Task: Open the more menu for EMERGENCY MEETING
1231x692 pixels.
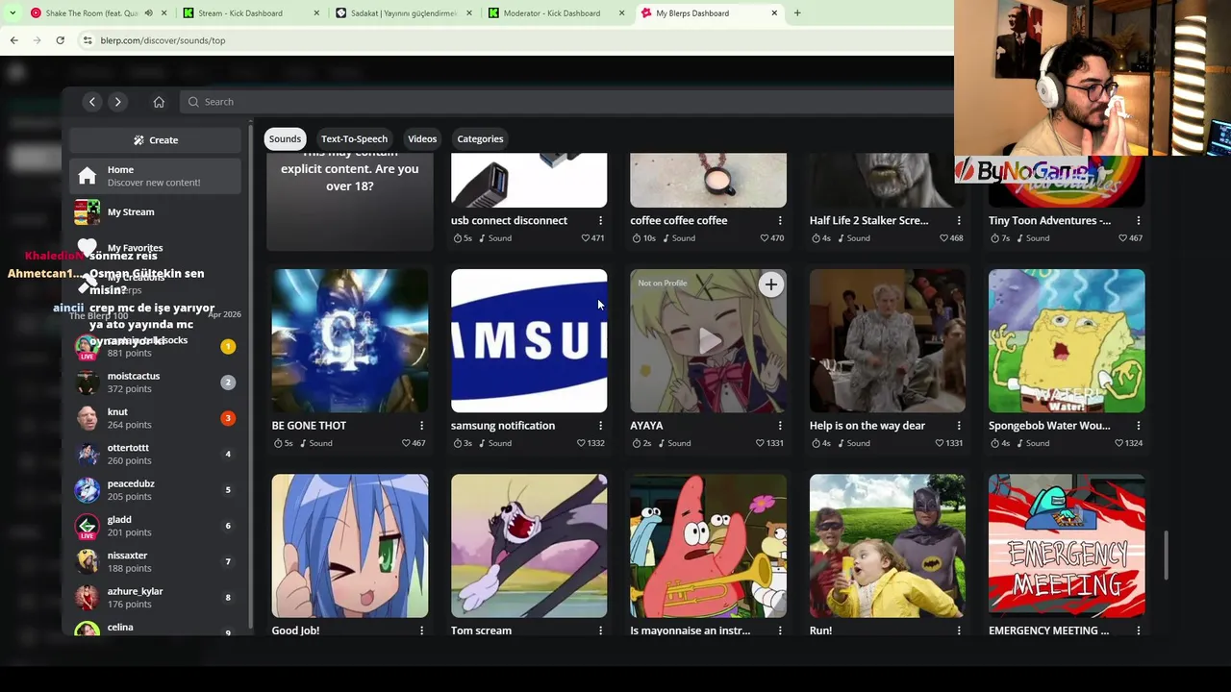Action: click(x=1139, y=630)
